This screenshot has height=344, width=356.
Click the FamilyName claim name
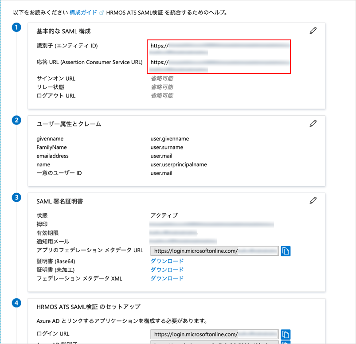point(51,147)
